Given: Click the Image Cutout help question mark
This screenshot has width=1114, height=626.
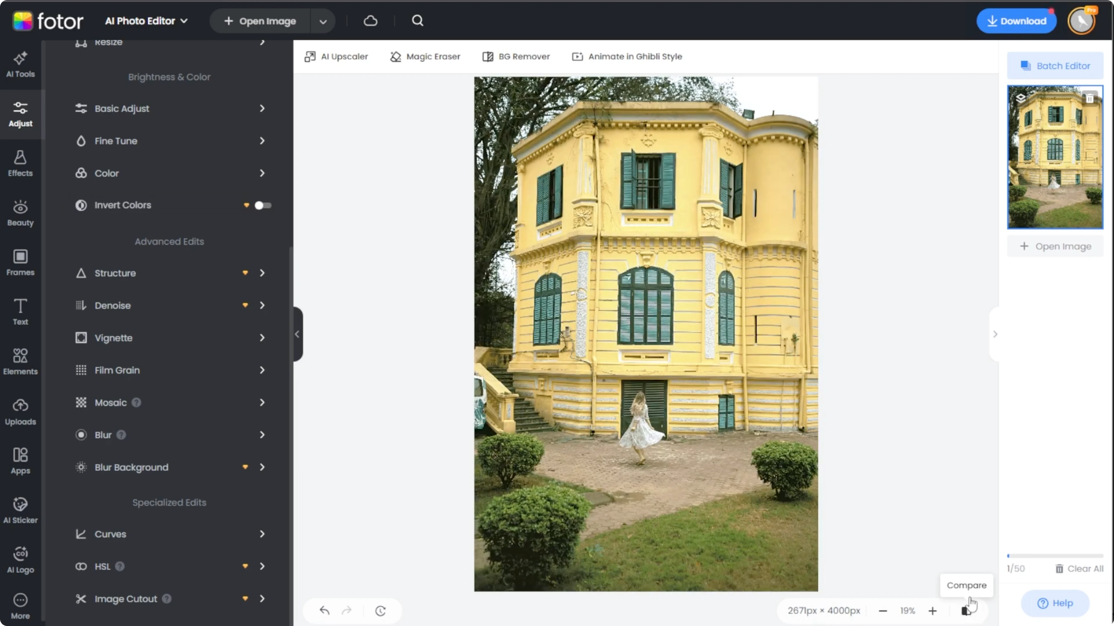Looking at the screenshot, I should [x=166, y=599].
